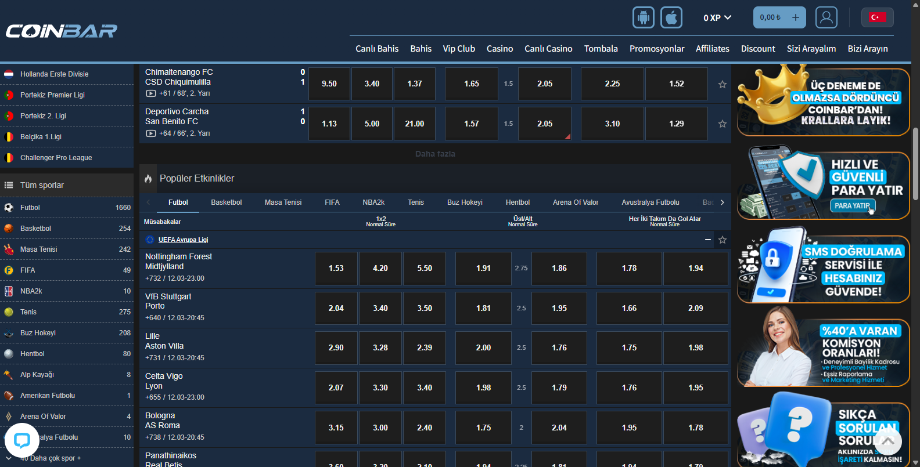The image size is (920, 467).
Task: Expand the 0 XP dropdown
Action: 717,18
